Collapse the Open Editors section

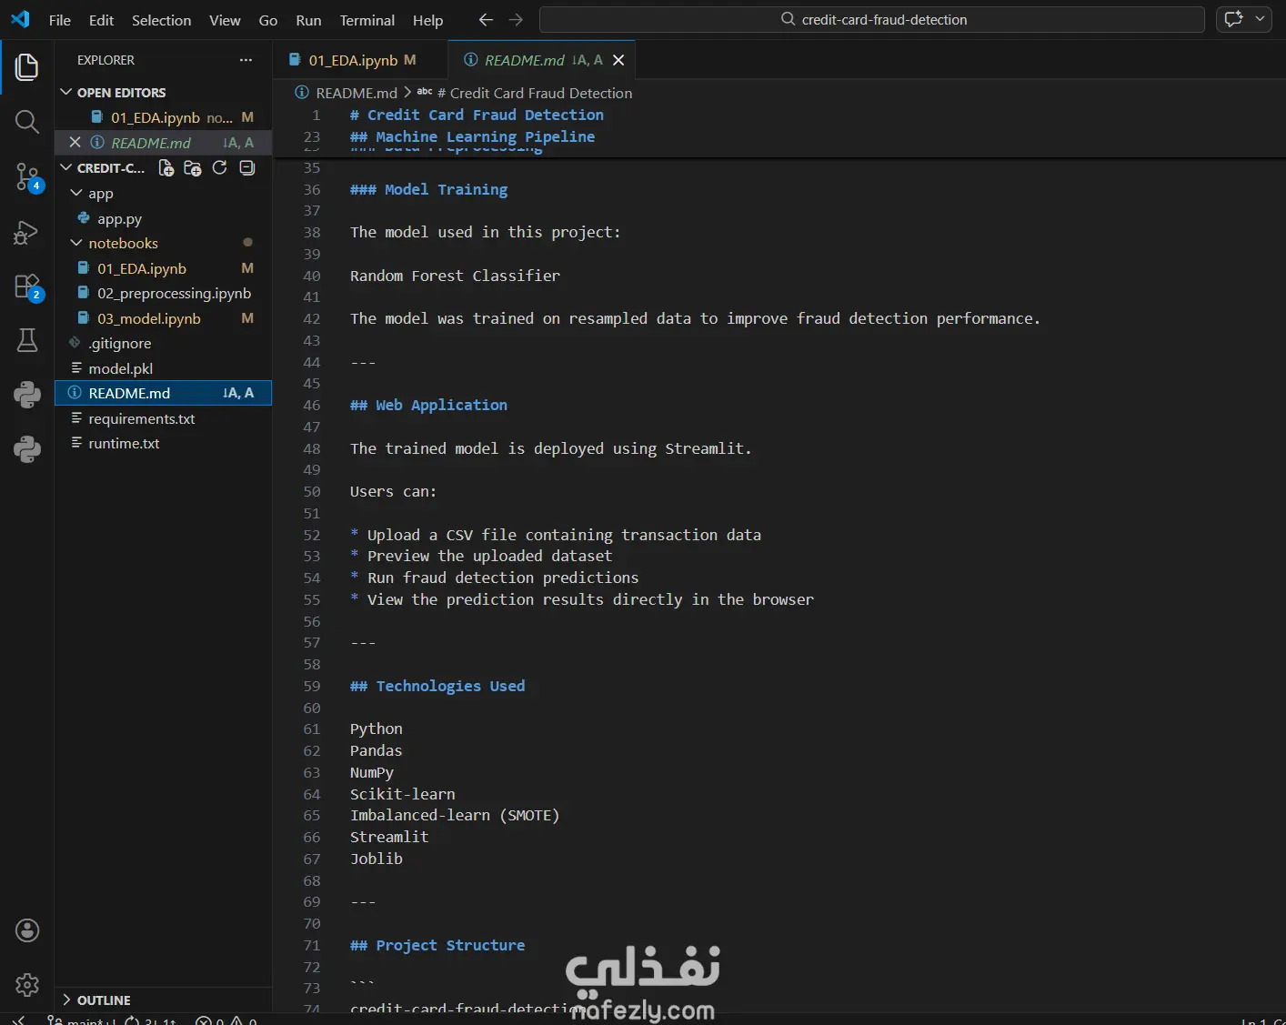click(x=65, y=93)
